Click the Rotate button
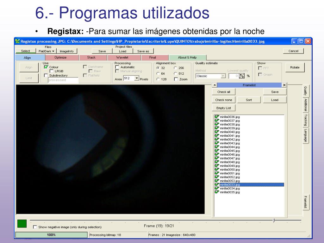This screenshot has height=243, width=324. [295, 67]
